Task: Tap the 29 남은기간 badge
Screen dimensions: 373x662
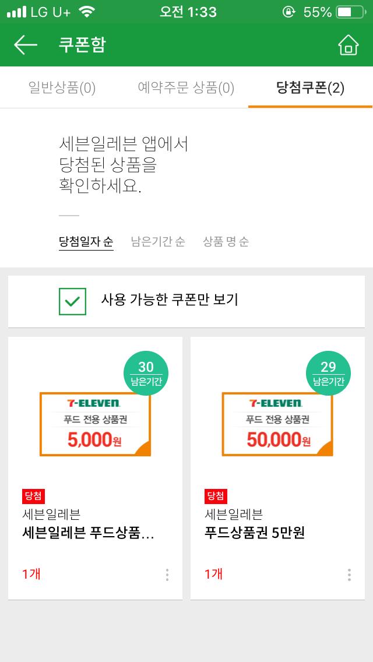Action: [x=328, y=373]
